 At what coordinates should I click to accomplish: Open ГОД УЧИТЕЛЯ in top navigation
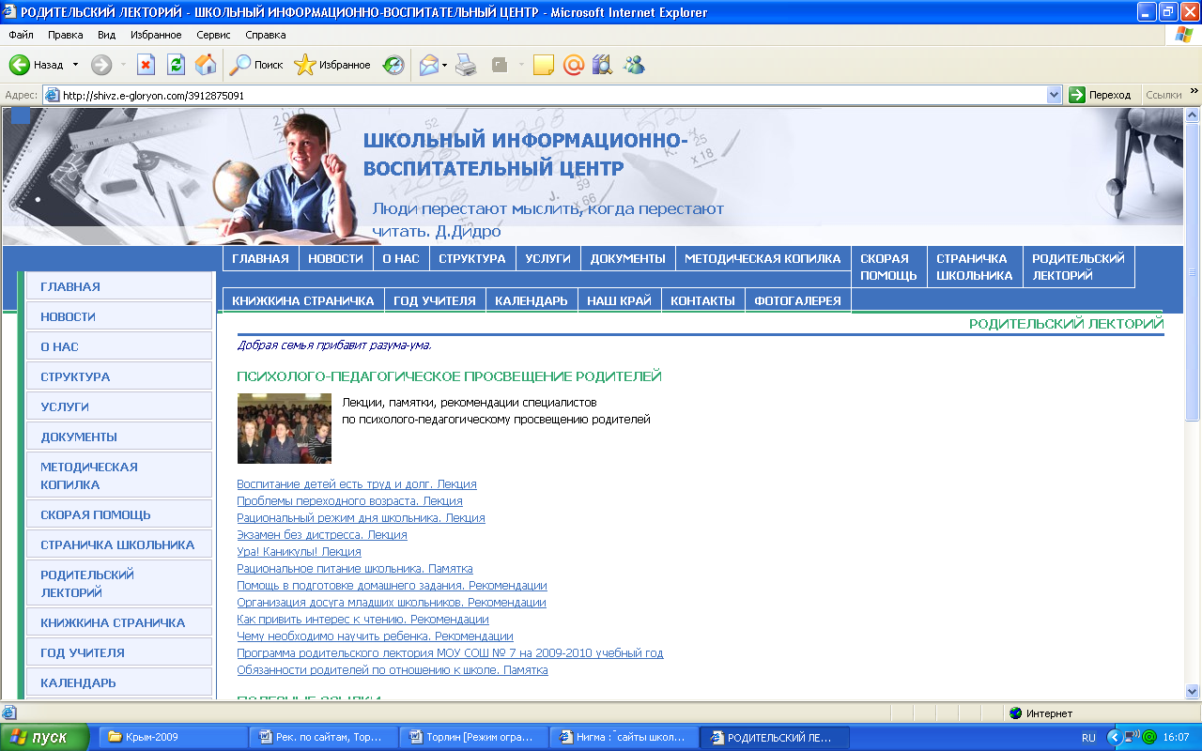tap(434, 300)
